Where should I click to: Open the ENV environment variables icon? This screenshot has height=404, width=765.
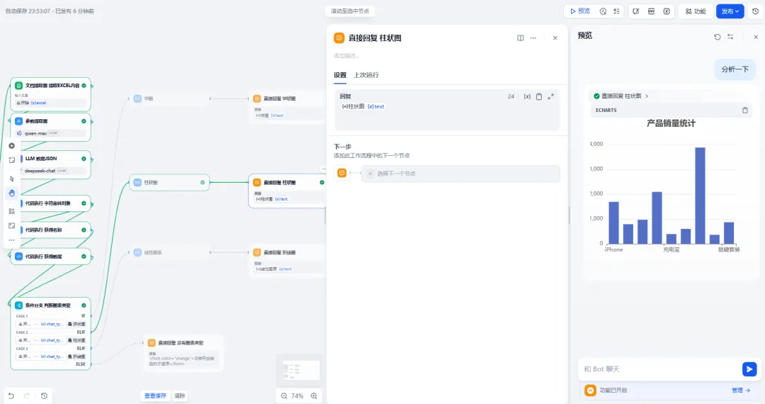pos(651,11)
